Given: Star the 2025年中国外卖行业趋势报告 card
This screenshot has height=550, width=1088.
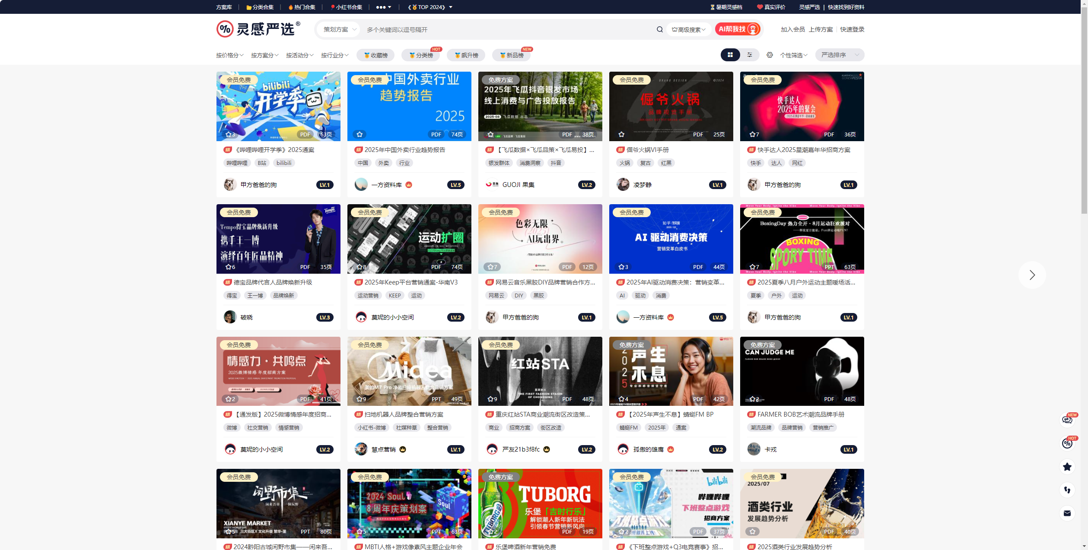Looking at the screenshot, I should tap(359, 134).
